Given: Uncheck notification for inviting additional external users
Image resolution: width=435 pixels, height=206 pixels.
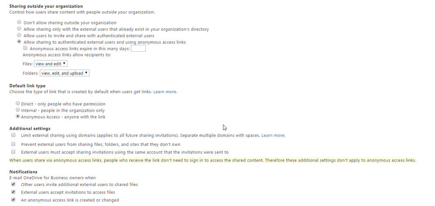Looking at the screenshot, I should pyautogui.click(x=13, y=184).
